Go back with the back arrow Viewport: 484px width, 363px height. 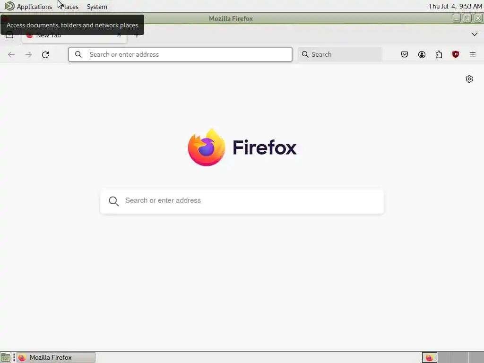11,55
